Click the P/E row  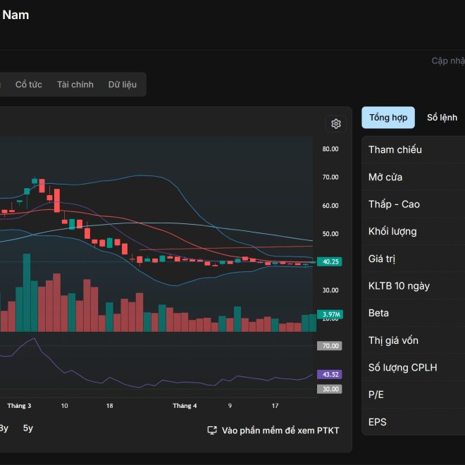414,395
